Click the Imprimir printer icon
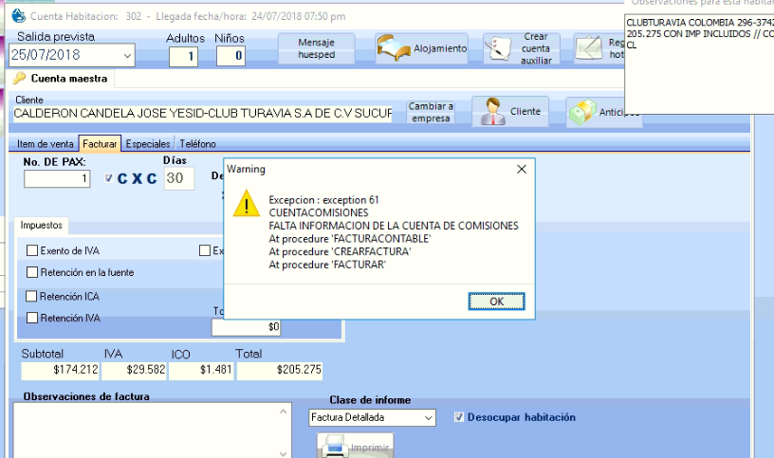 coord(335,445)
